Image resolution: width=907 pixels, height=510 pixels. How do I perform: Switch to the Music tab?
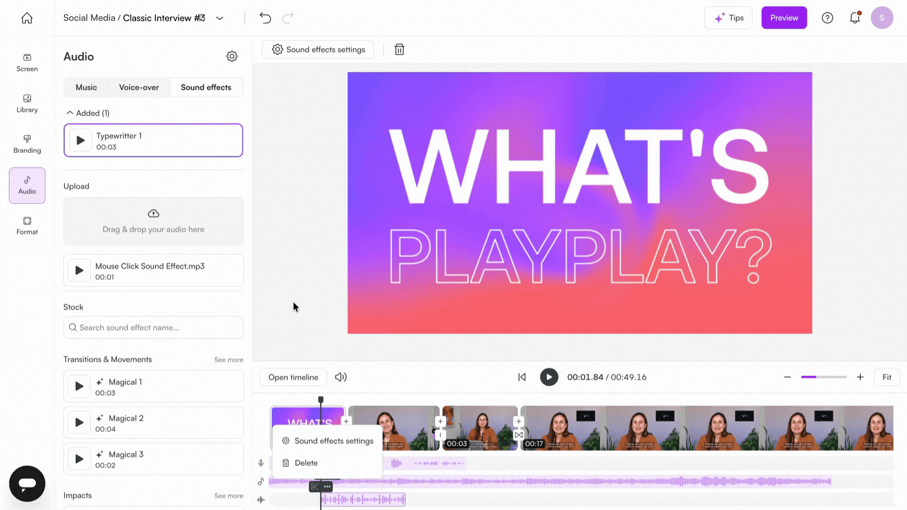(86, 87)
